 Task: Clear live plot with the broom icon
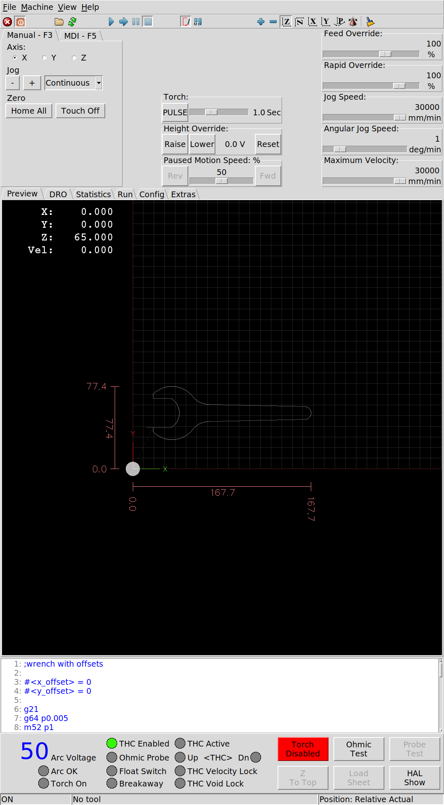click(x=370, y=22)
